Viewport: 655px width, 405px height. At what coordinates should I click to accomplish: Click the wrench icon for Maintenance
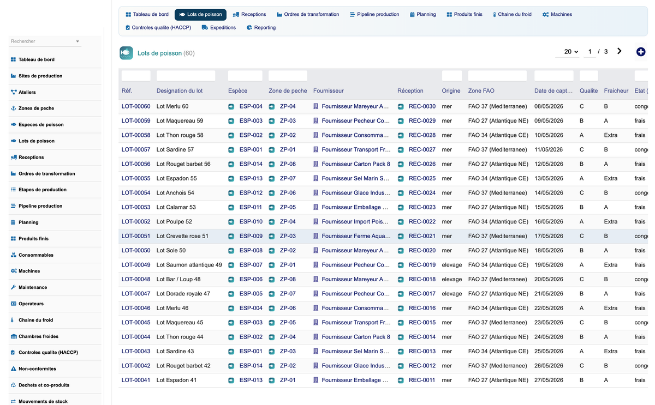click(14, 287)
